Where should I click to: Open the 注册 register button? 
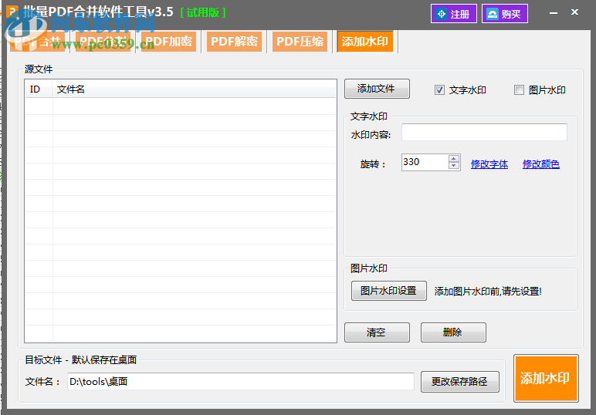point(453,14)
